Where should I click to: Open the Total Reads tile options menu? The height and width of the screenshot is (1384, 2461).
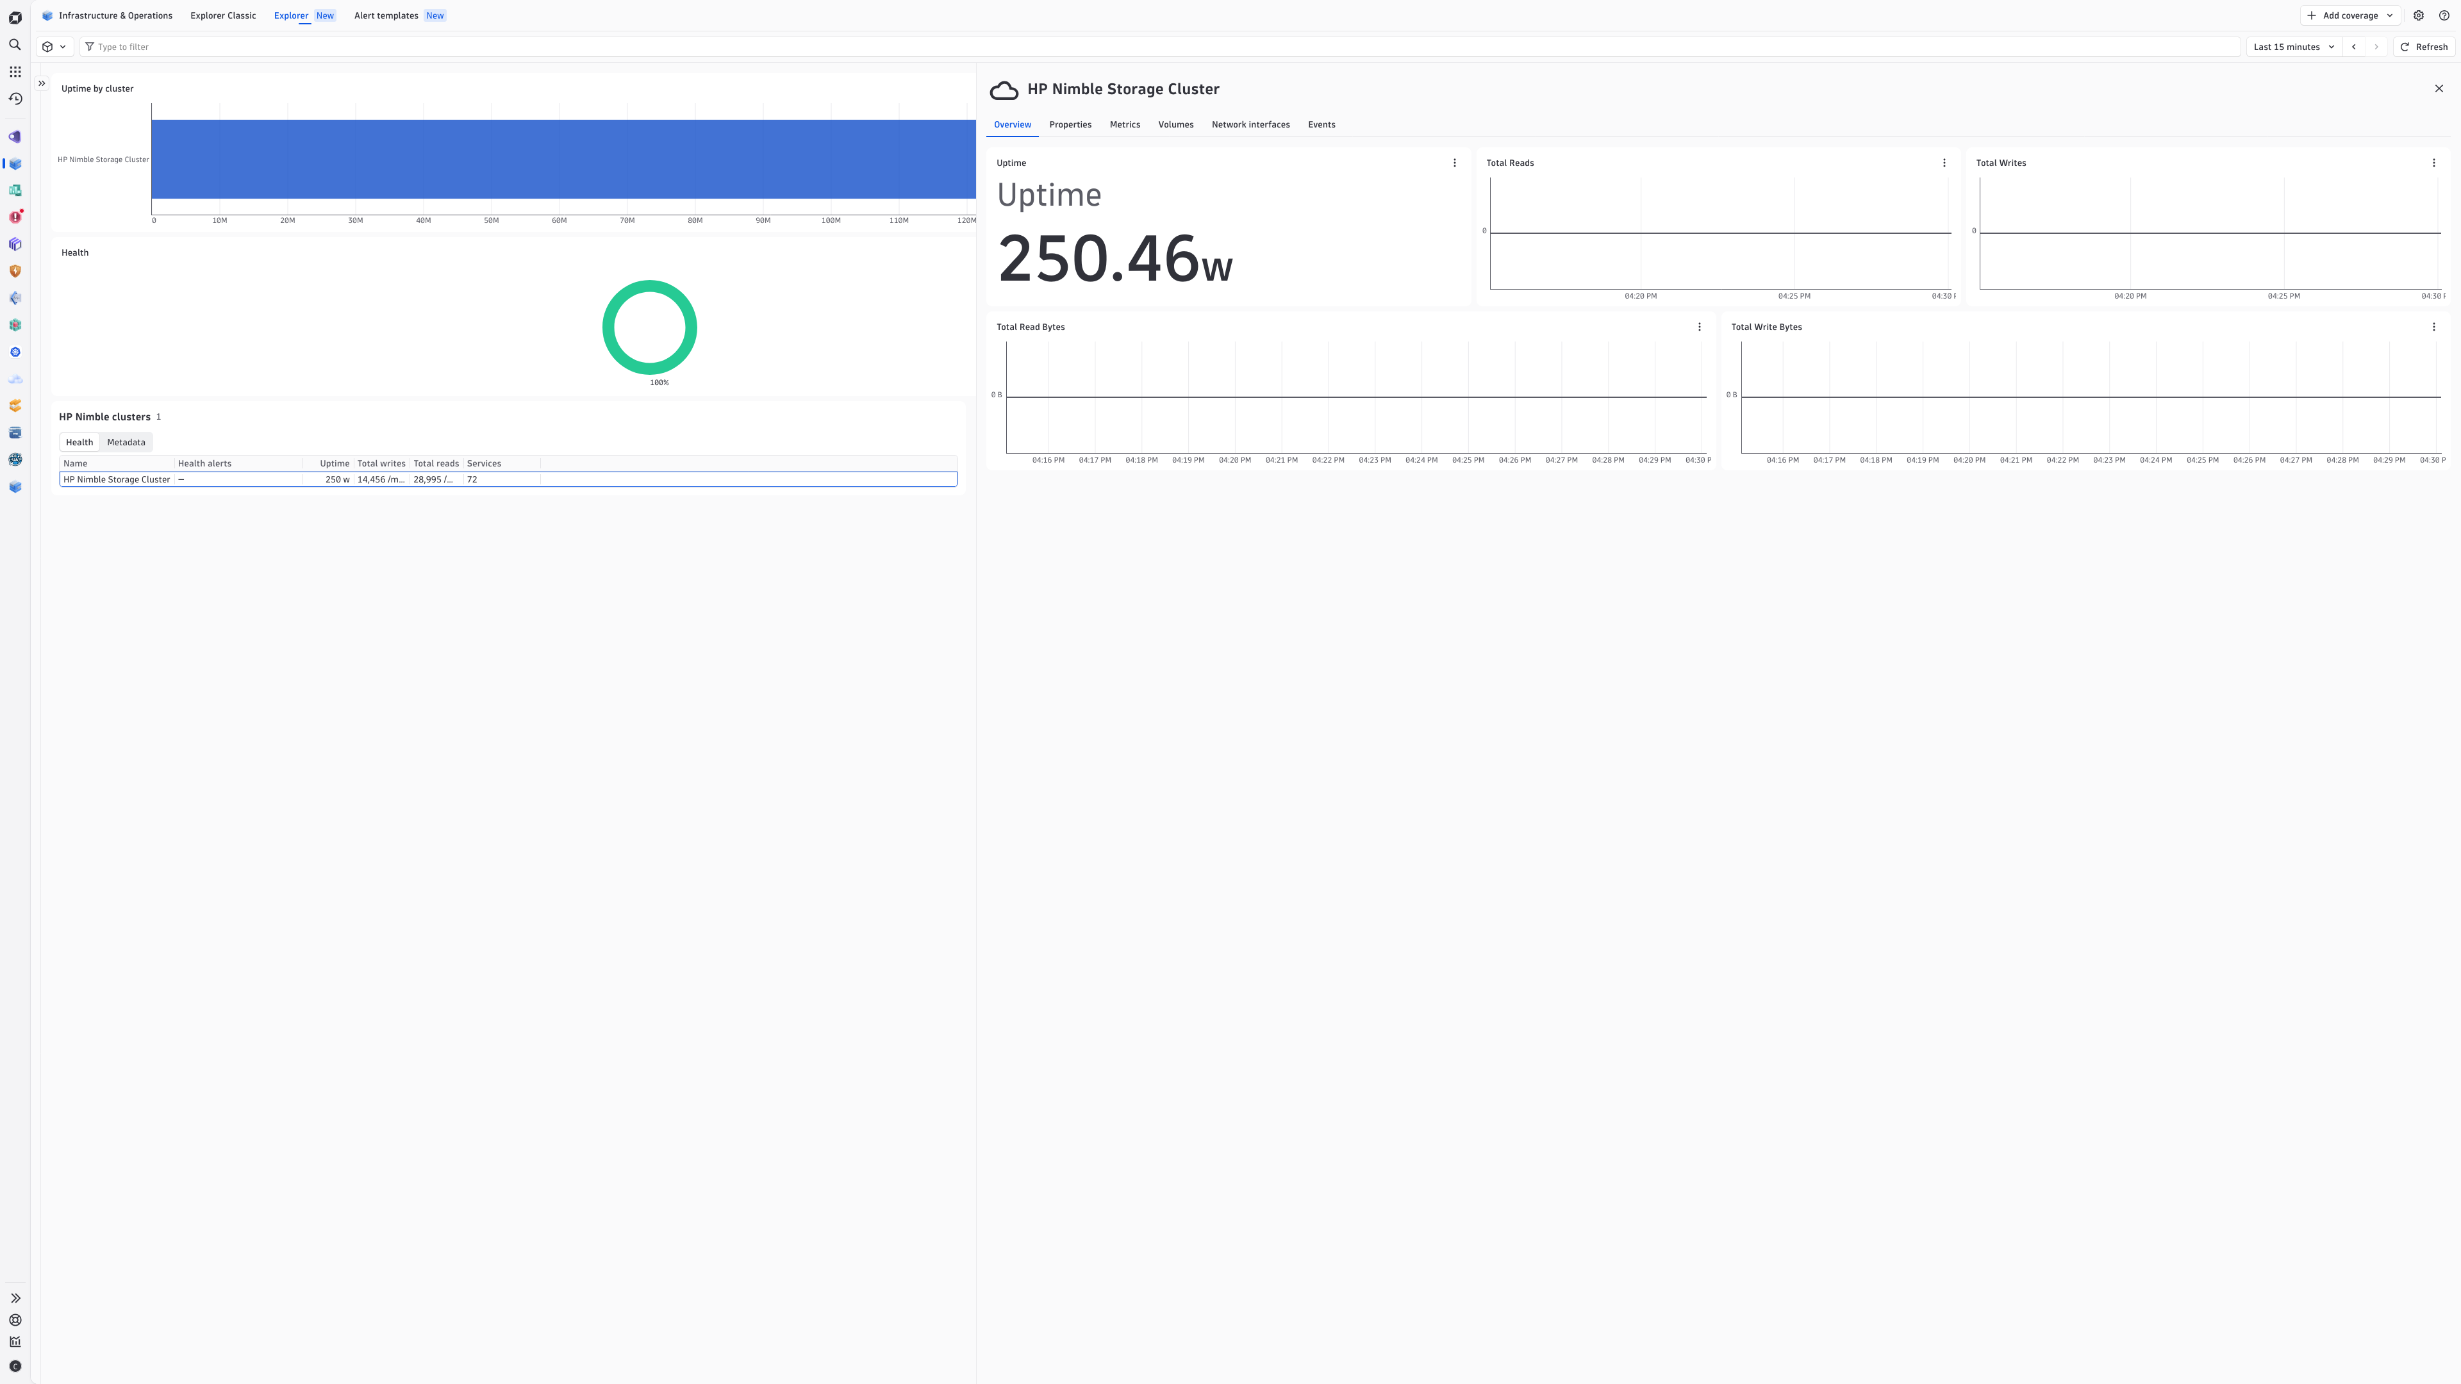1944,163
